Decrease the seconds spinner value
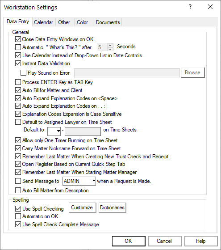The image size is (221, 250). click(x=110, y=49)
